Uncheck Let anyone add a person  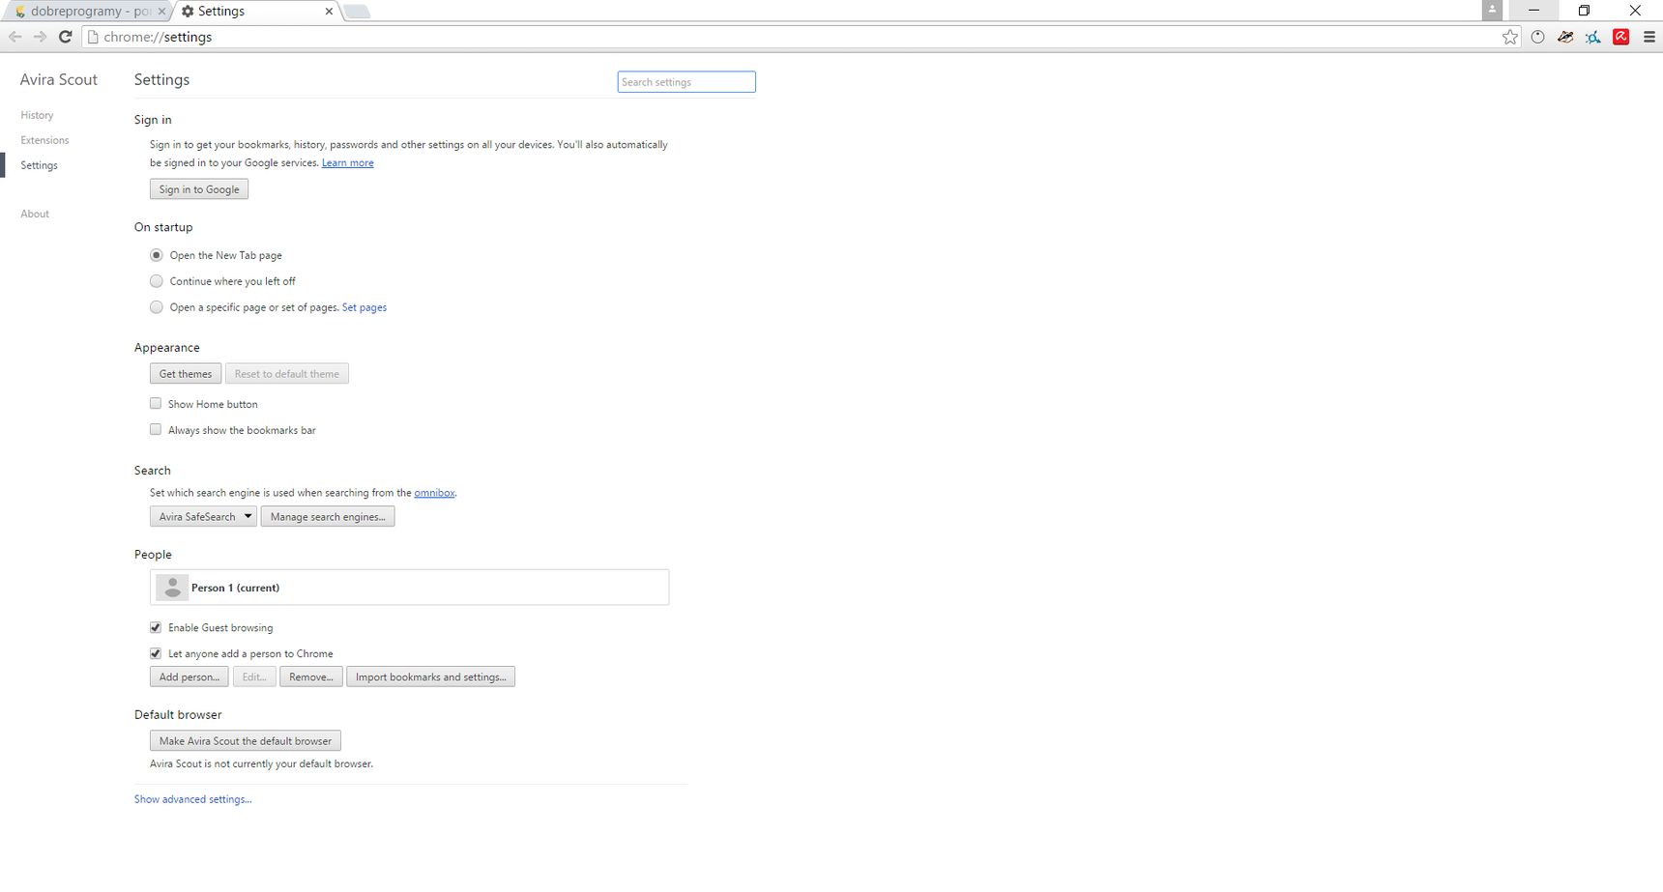pos(156,653)
